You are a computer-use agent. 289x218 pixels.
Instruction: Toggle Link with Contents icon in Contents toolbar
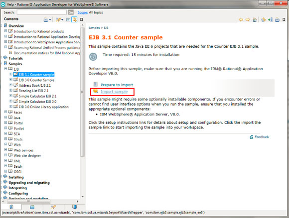(x=74, y=19)
